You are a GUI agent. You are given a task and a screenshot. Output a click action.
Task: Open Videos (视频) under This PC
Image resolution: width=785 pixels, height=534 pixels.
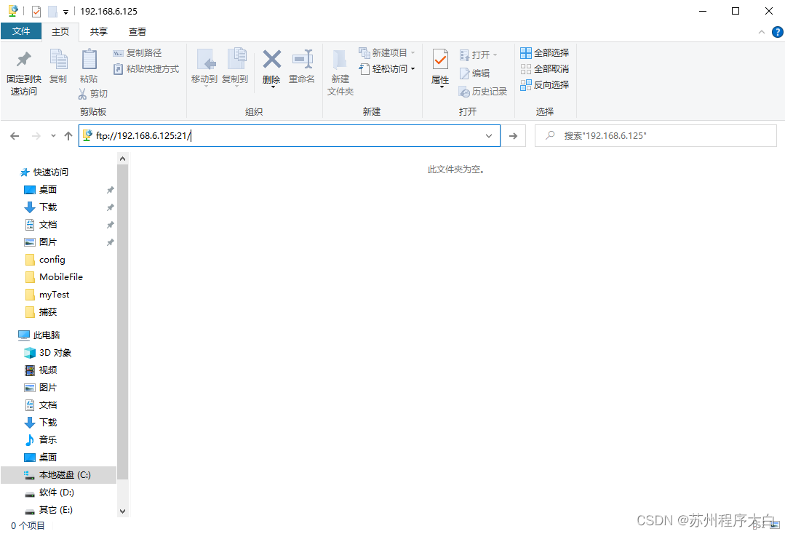tap(41, 370)
